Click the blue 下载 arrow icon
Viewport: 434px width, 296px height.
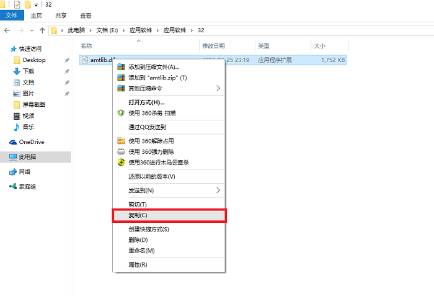click(17, 71)
